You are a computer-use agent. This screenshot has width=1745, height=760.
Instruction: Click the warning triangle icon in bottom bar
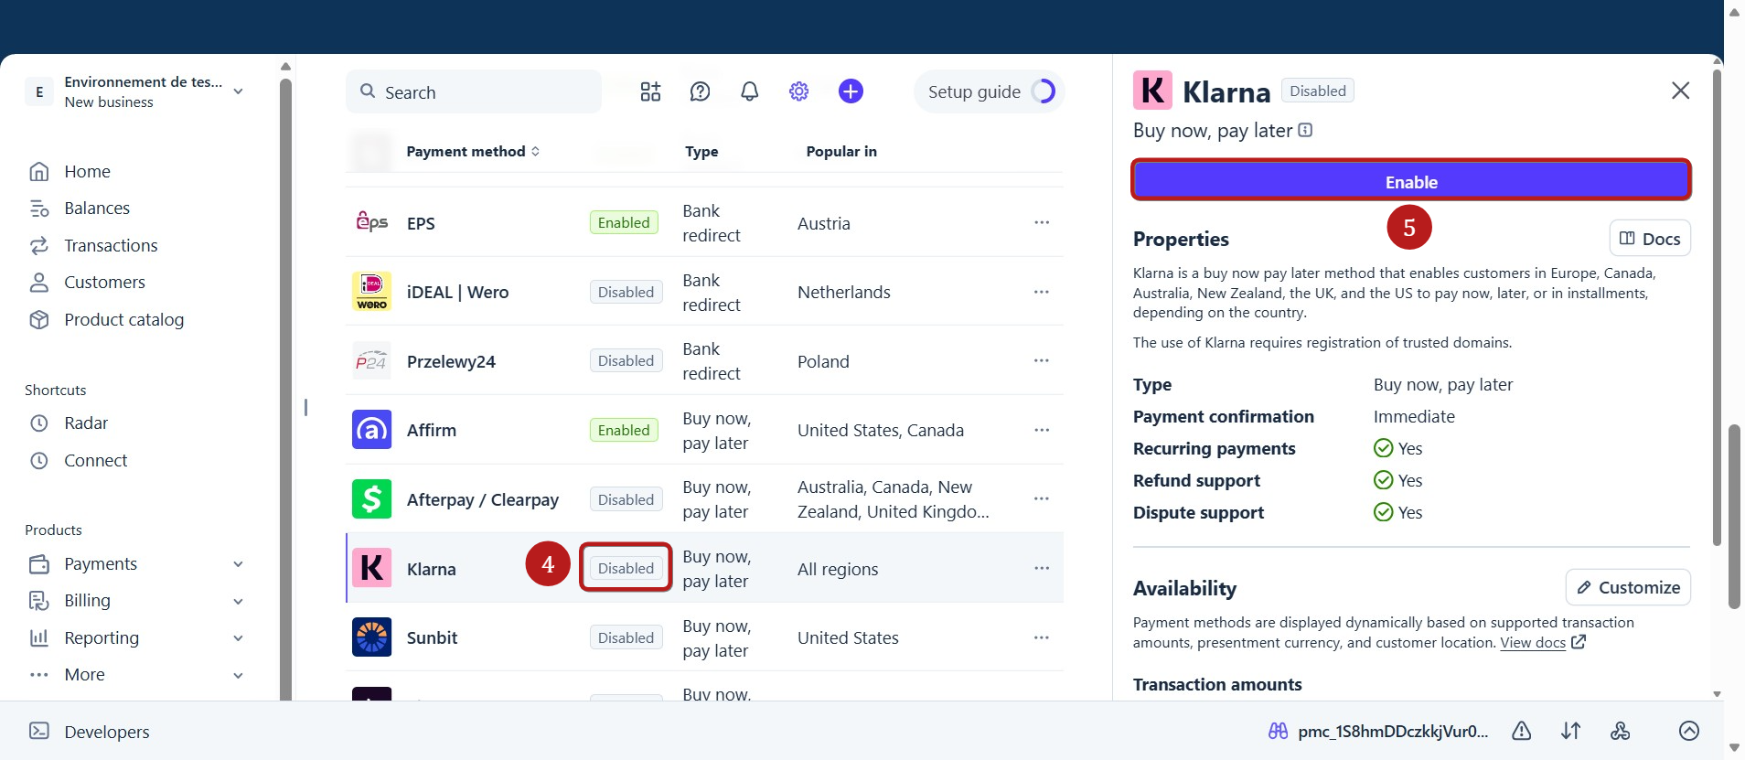point(1521,731)
